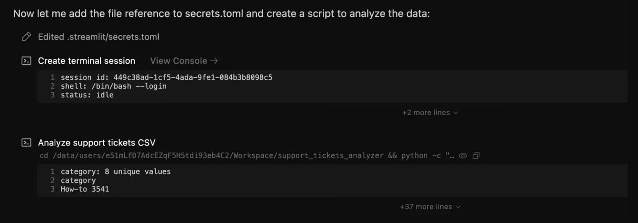Click the lone category line in CSV output
Screen dimensions: 638x223
(x=78, y=180)
